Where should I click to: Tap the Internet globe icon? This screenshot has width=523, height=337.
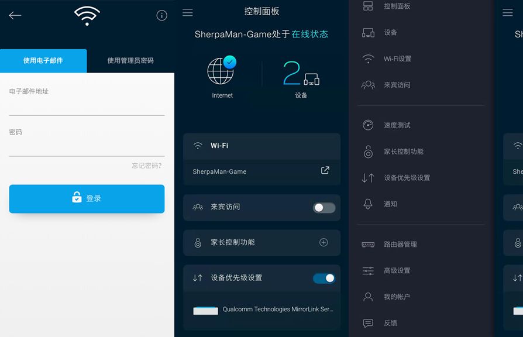(222, 70)
